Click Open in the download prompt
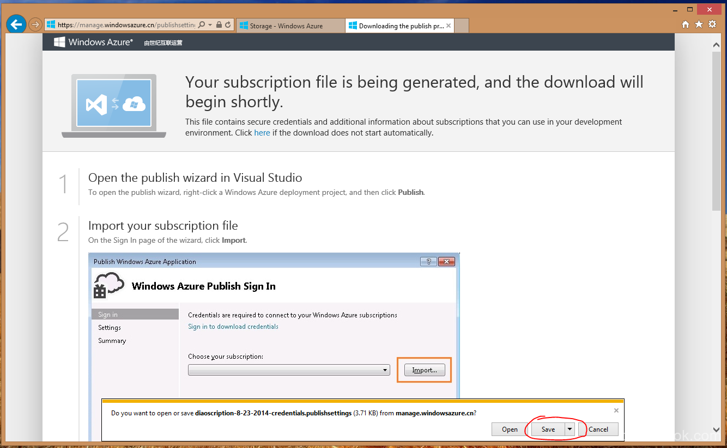The width and height of the screenshot is (727, 448). (x=510, y=429)
